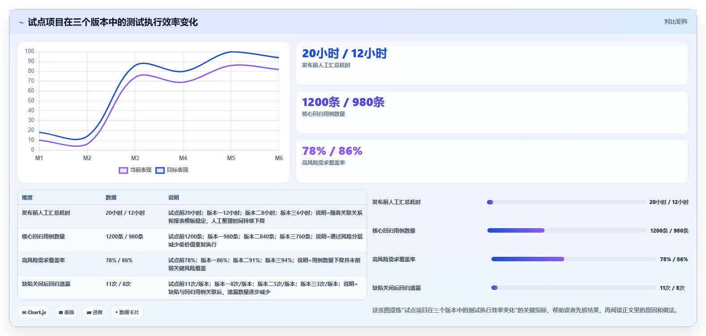This screenshot has width=706, height=336.
Task: Click the card caption 高风险需求覆盖率
Action: point(323,163)
